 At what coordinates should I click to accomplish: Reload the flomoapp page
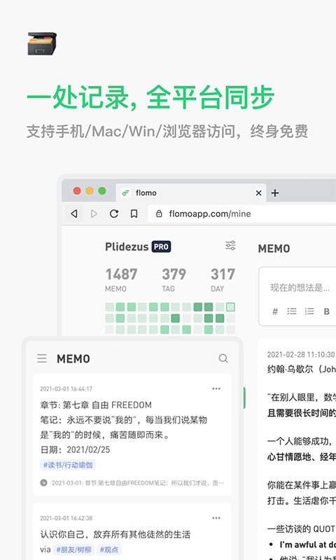114,213
